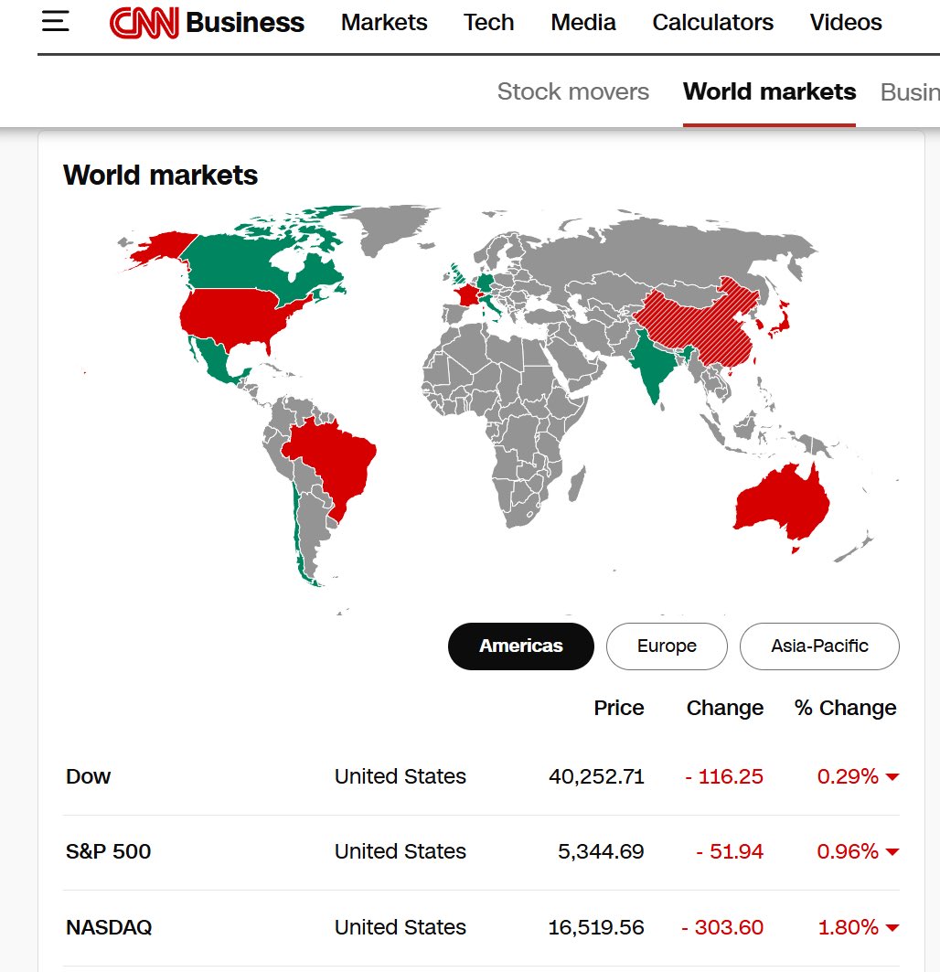Click the Change column header
Image resolution: width=940 pixels, height=972 pixels.
(x=725, y=708)
